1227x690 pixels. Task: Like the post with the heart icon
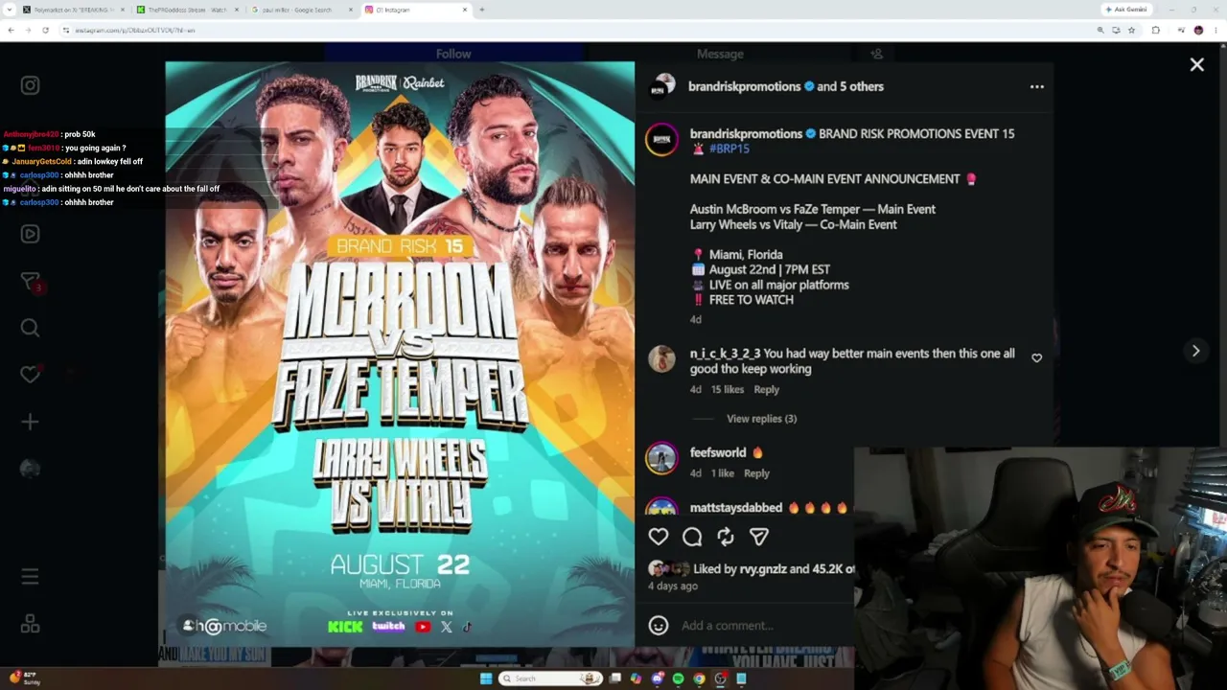(x=659, y=537)
